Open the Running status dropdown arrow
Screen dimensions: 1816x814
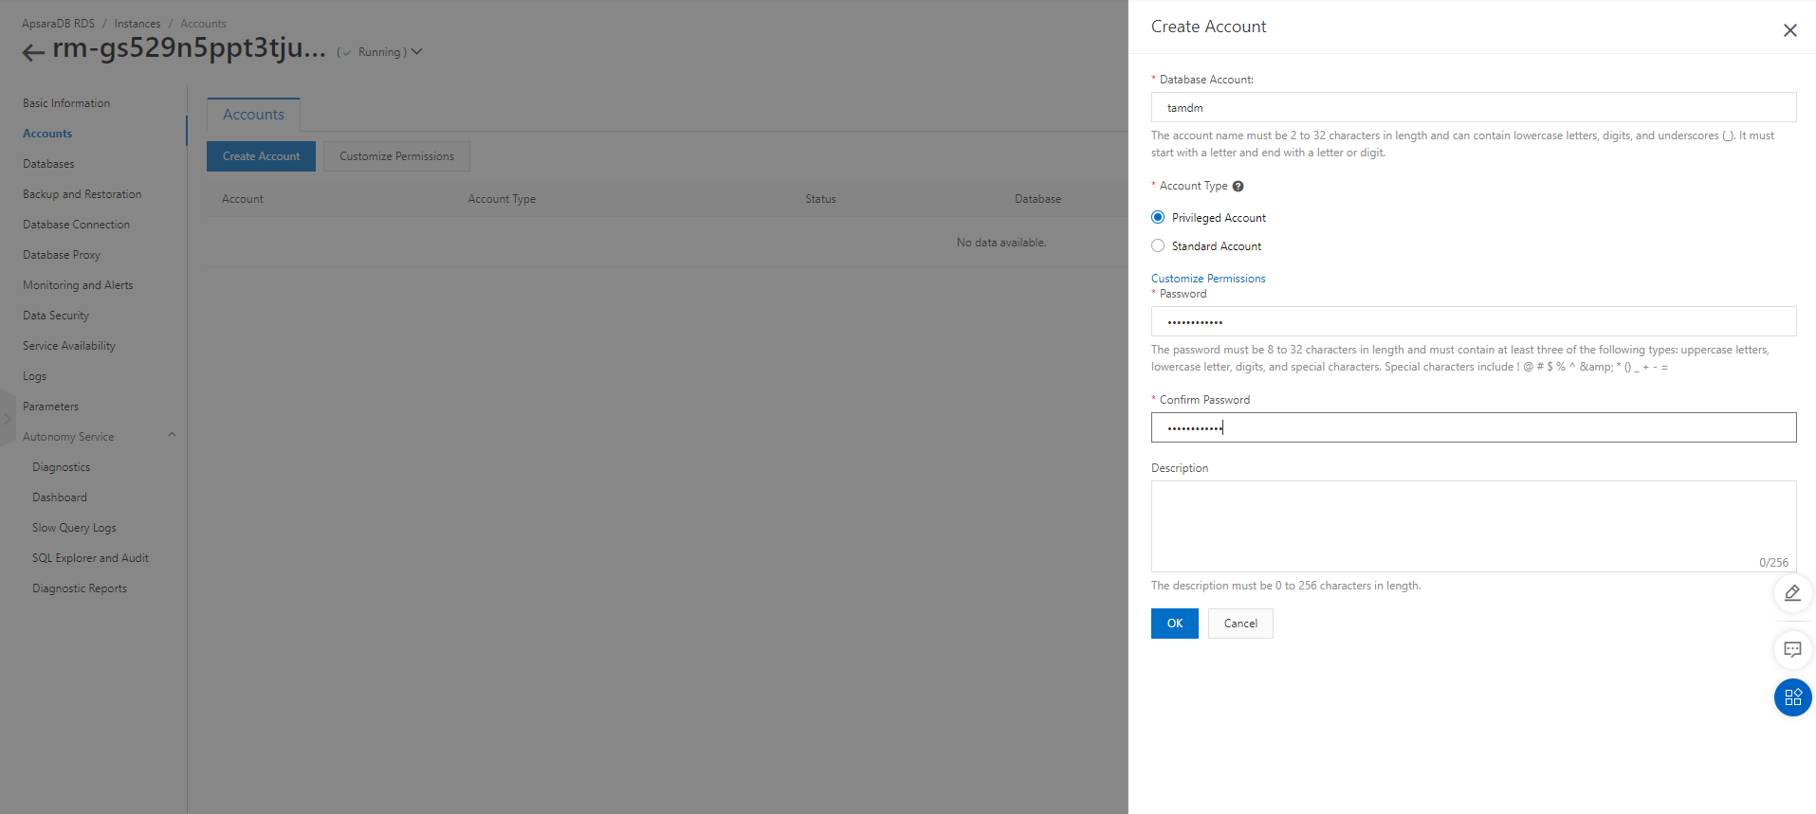coord(416,52)
